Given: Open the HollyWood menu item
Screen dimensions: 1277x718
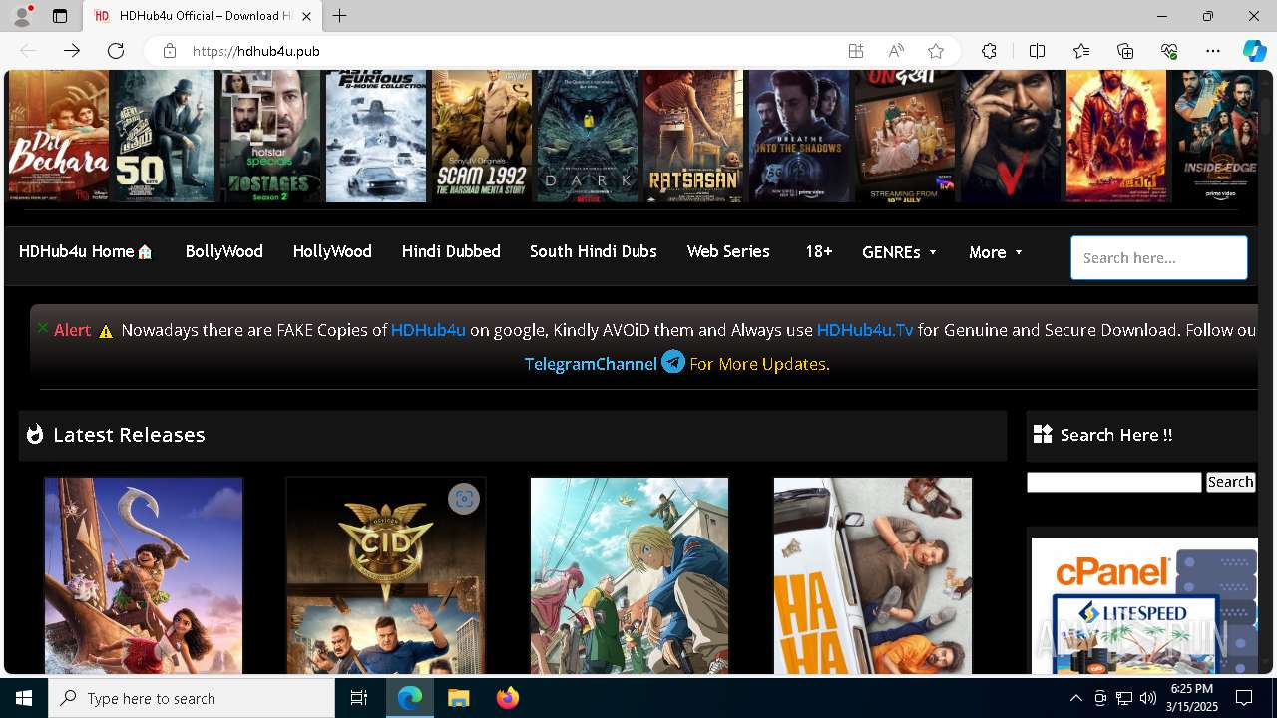Looking at the screenshot, I should [x=332, y=252].
